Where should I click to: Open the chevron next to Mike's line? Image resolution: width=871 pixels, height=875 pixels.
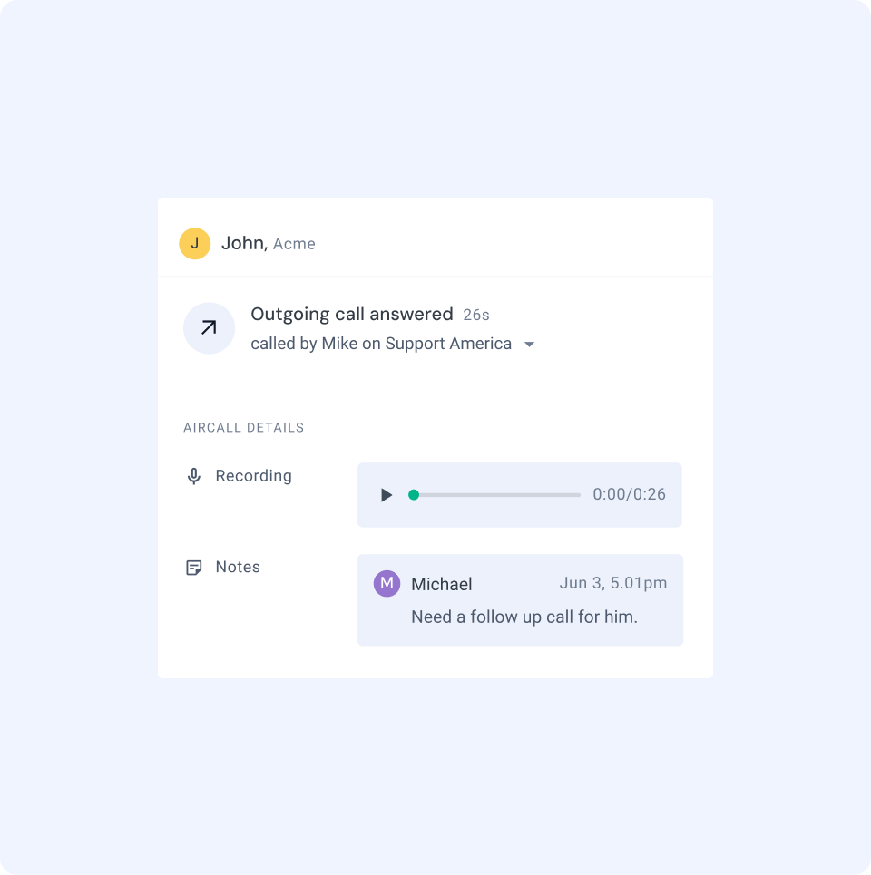coord(529,344)
